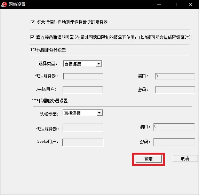199x195 pixels.
Task: Click the UDP代理服务器设置 section heading
Action: point(50,101)
